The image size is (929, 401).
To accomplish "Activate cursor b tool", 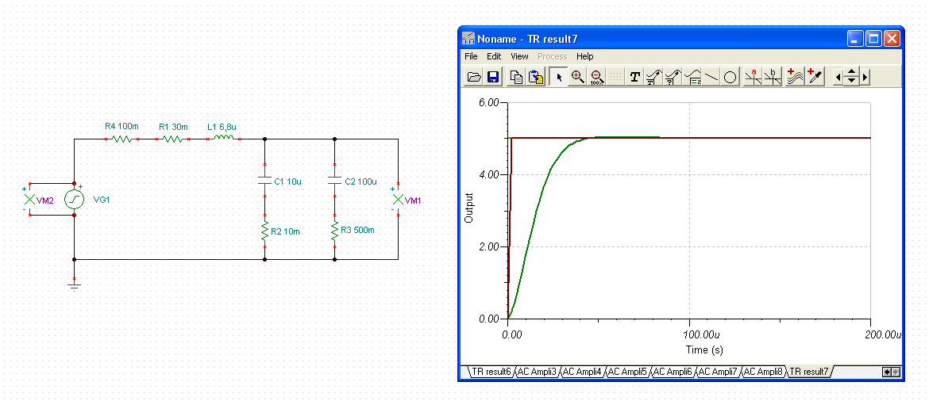I will point(773,77).
